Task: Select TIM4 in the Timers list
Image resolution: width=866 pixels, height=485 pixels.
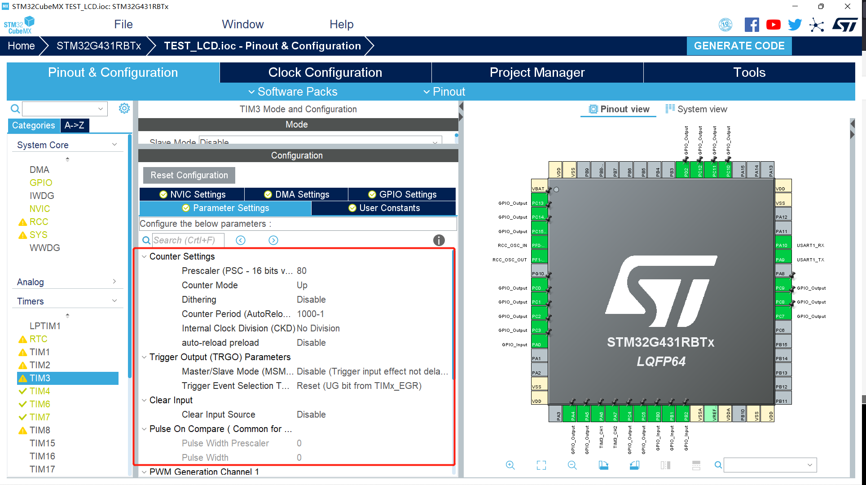Action: (x=40, y=391)
